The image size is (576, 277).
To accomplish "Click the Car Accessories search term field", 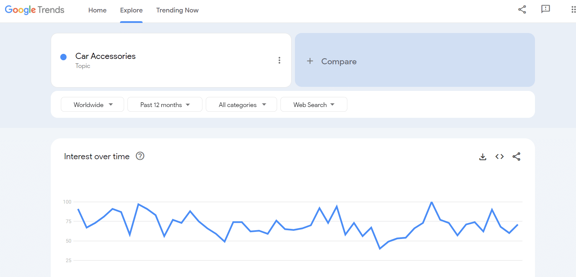I will click(x=106, y=56).
